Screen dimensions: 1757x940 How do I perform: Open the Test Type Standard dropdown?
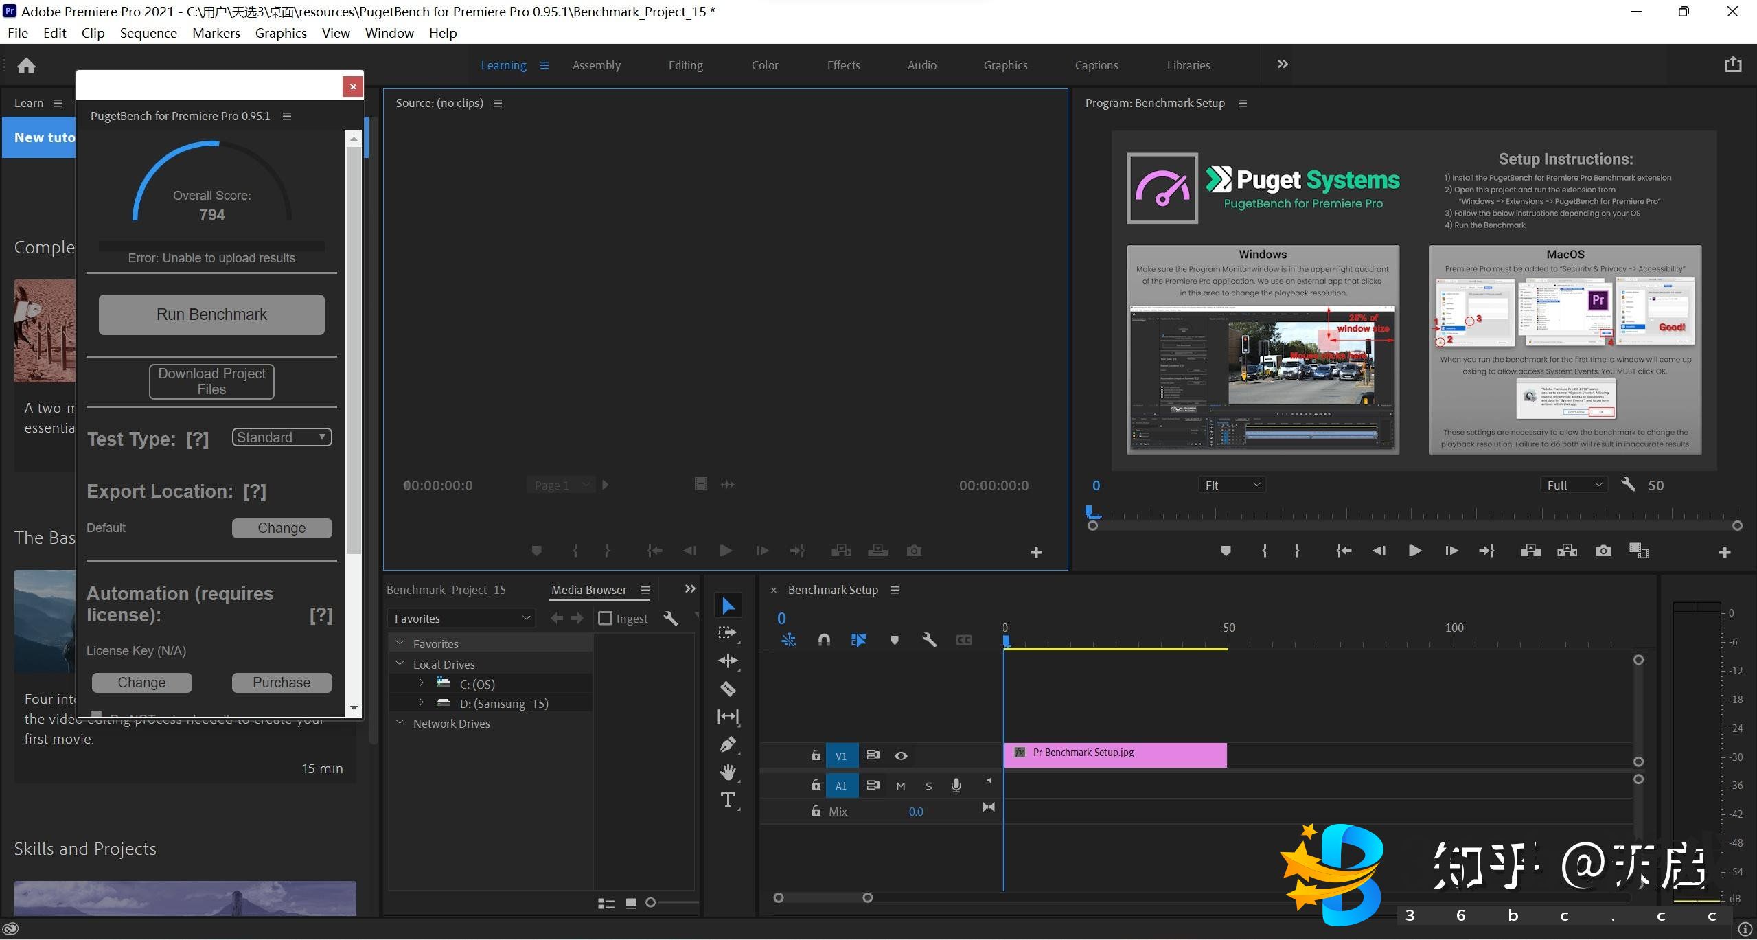pos(282,437)
